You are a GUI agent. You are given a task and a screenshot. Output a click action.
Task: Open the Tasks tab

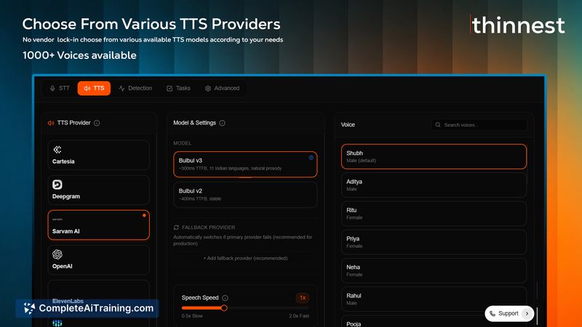[x=178, y=88]
